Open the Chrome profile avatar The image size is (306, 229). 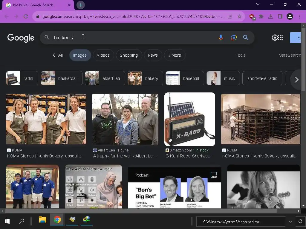click(x=290, y=16)
